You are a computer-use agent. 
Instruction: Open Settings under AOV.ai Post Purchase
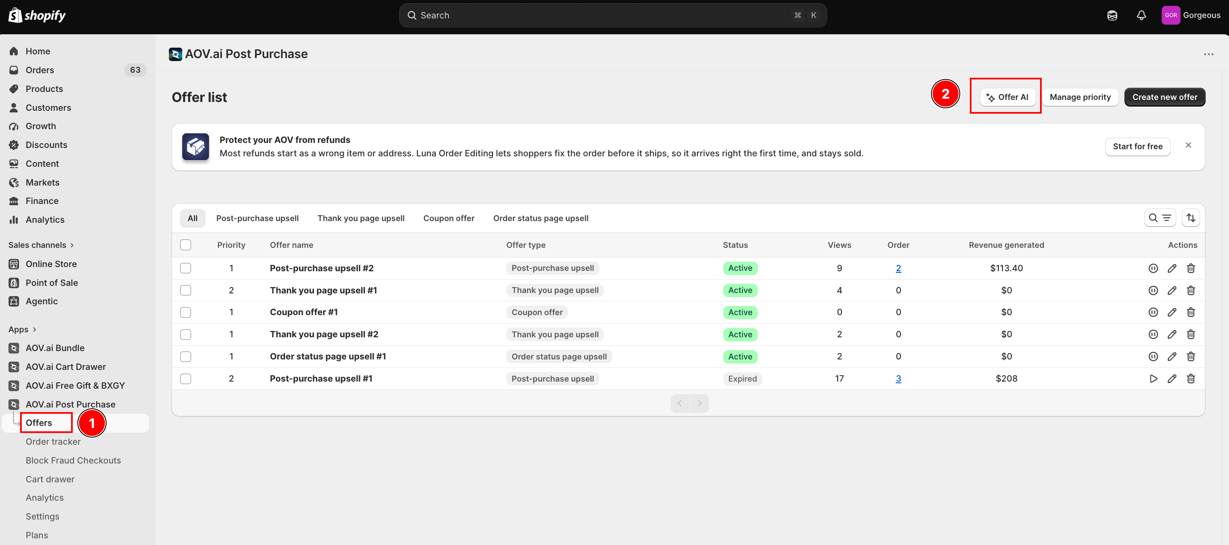(43, 517)
